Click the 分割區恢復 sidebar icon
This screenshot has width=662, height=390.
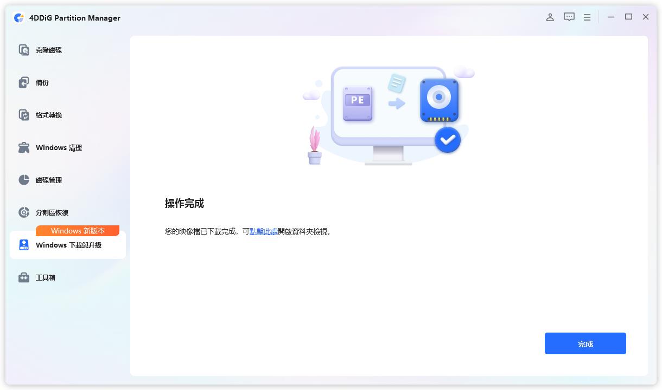[x=24, y=212]
